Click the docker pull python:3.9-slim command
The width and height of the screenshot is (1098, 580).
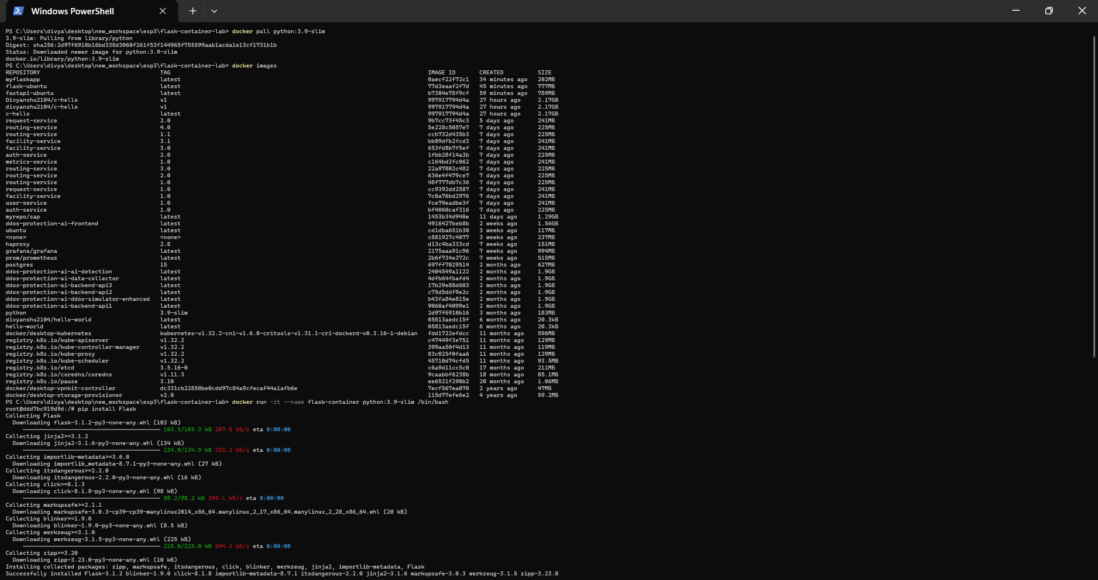(x=278, y=31)
